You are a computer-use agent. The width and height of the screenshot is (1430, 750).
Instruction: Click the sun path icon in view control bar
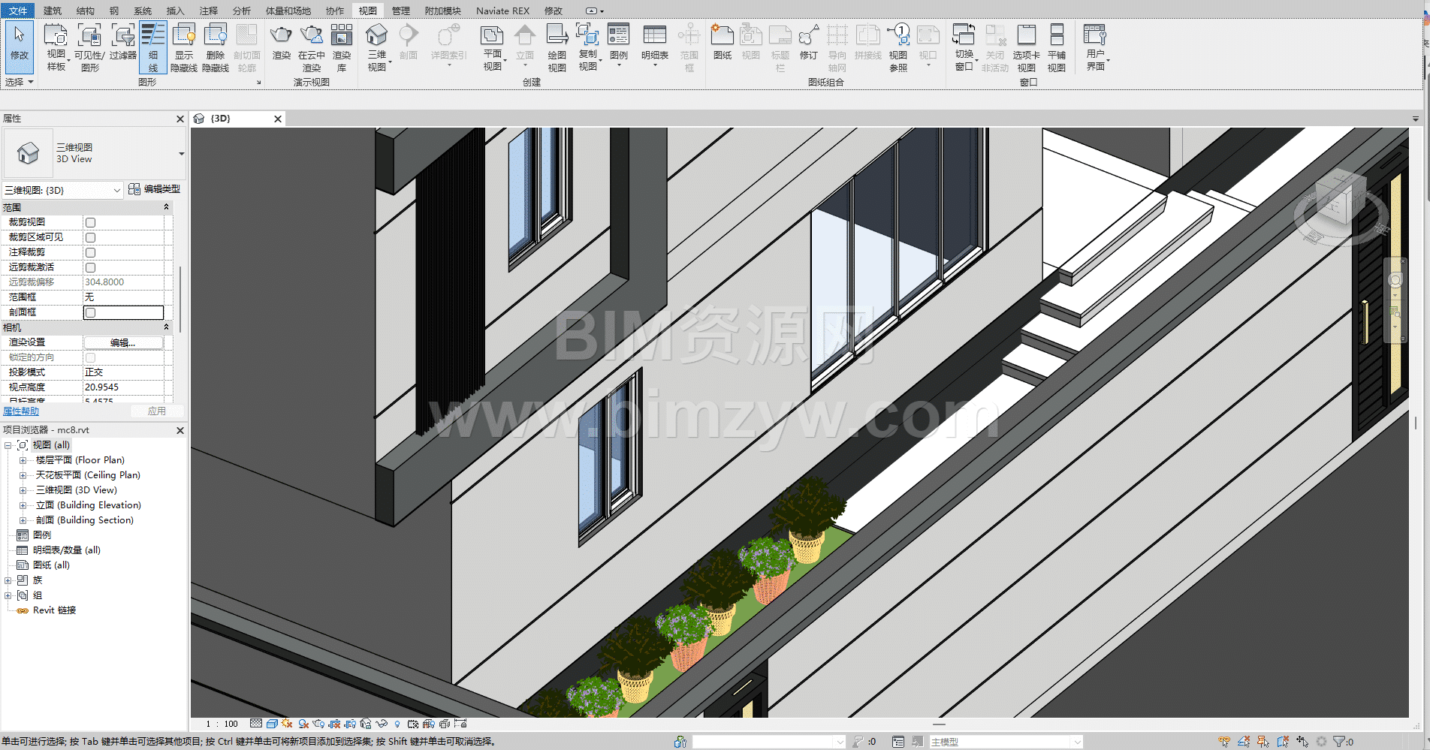(x=287, y=724)
